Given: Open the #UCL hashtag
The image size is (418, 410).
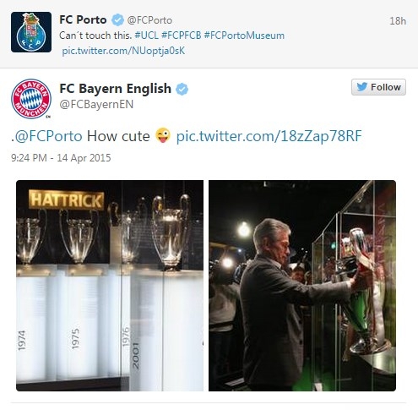Looking at the screenshot, I should (147, 36).
